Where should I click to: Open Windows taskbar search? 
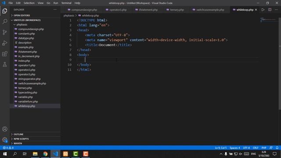pos(15,154)
